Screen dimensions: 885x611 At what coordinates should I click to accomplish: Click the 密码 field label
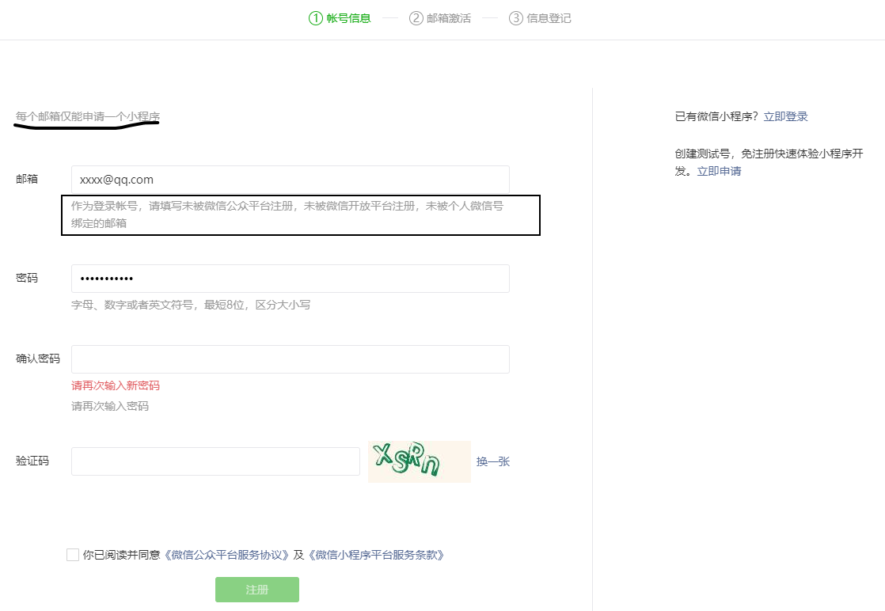click(x=27, y=278)
